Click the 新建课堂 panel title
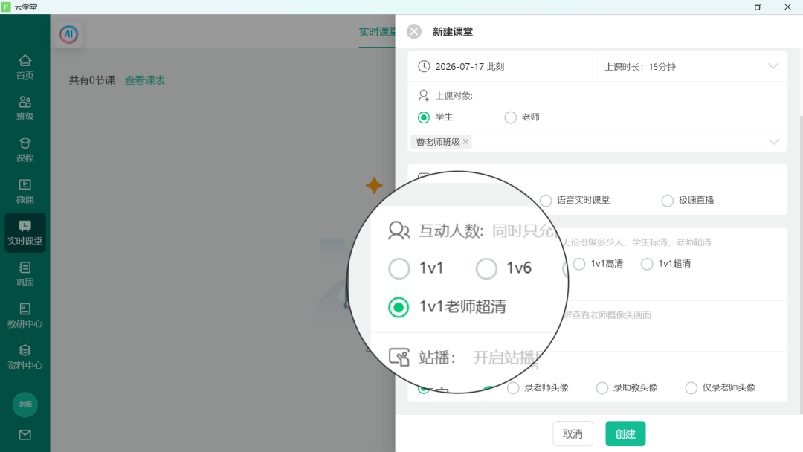 click(453, 32)
